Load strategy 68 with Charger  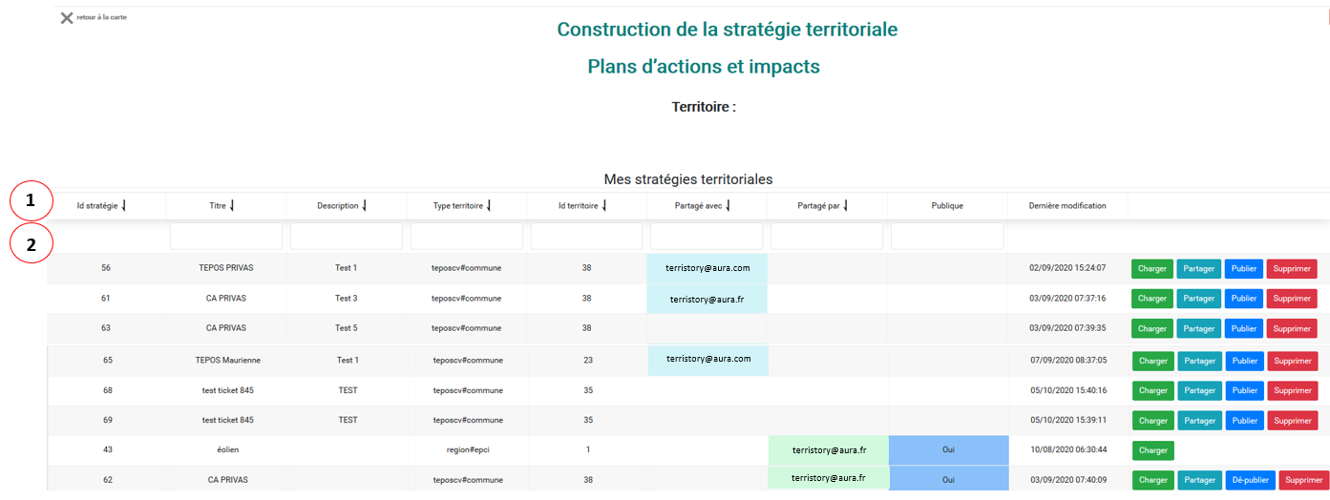pos(1153,390)
